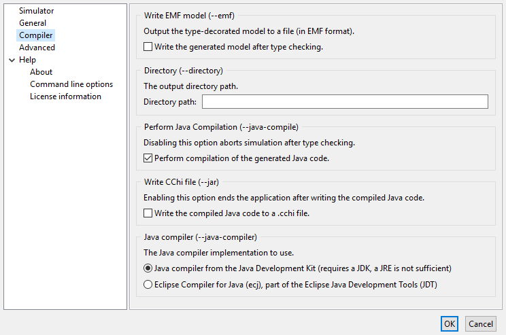Screen dimensions: 506x335
Task: Collapse the Help tree node chevron
Action: tap(12, 60)
